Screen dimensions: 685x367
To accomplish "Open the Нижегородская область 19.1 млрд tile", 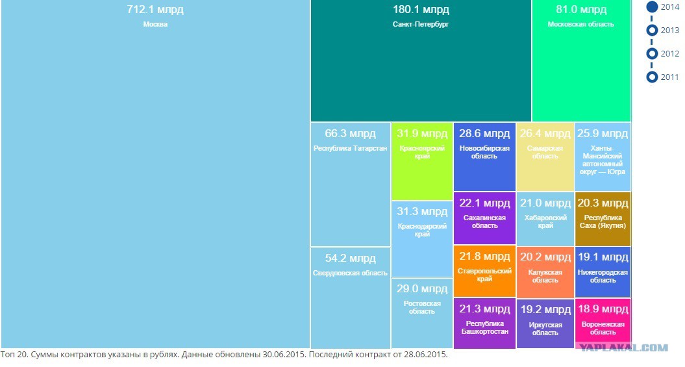I will click(603, 272).
